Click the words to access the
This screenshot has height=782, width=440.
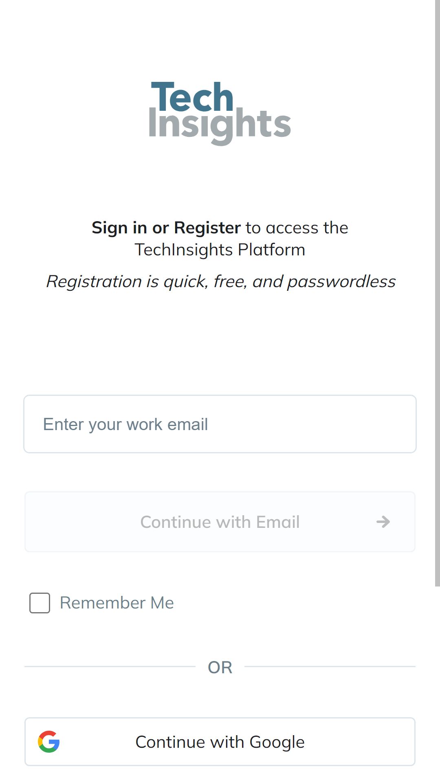(297, 228)
